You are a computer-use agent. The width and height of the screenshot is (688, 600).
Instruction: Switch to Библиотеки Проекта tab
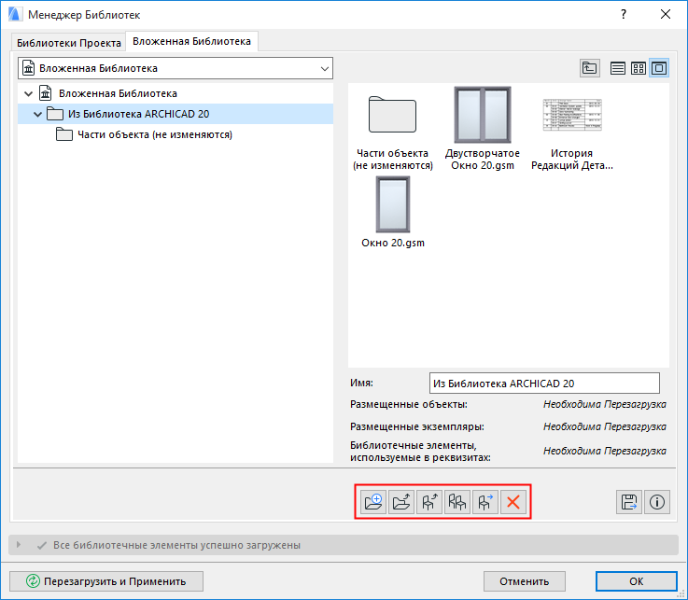[69, 43]
